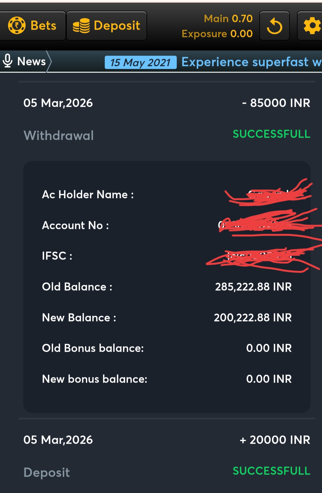
Task: Collapse the 05 Mar,2026 withdrawal entry
Action: coord(58,103)
